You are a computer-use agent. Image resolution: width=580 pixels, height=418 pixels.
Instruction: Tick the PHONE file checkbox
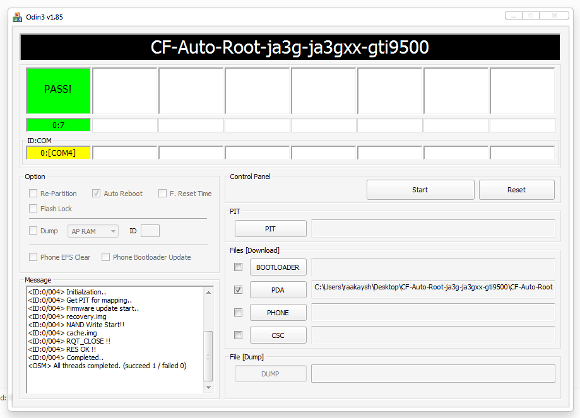(238, 313)
